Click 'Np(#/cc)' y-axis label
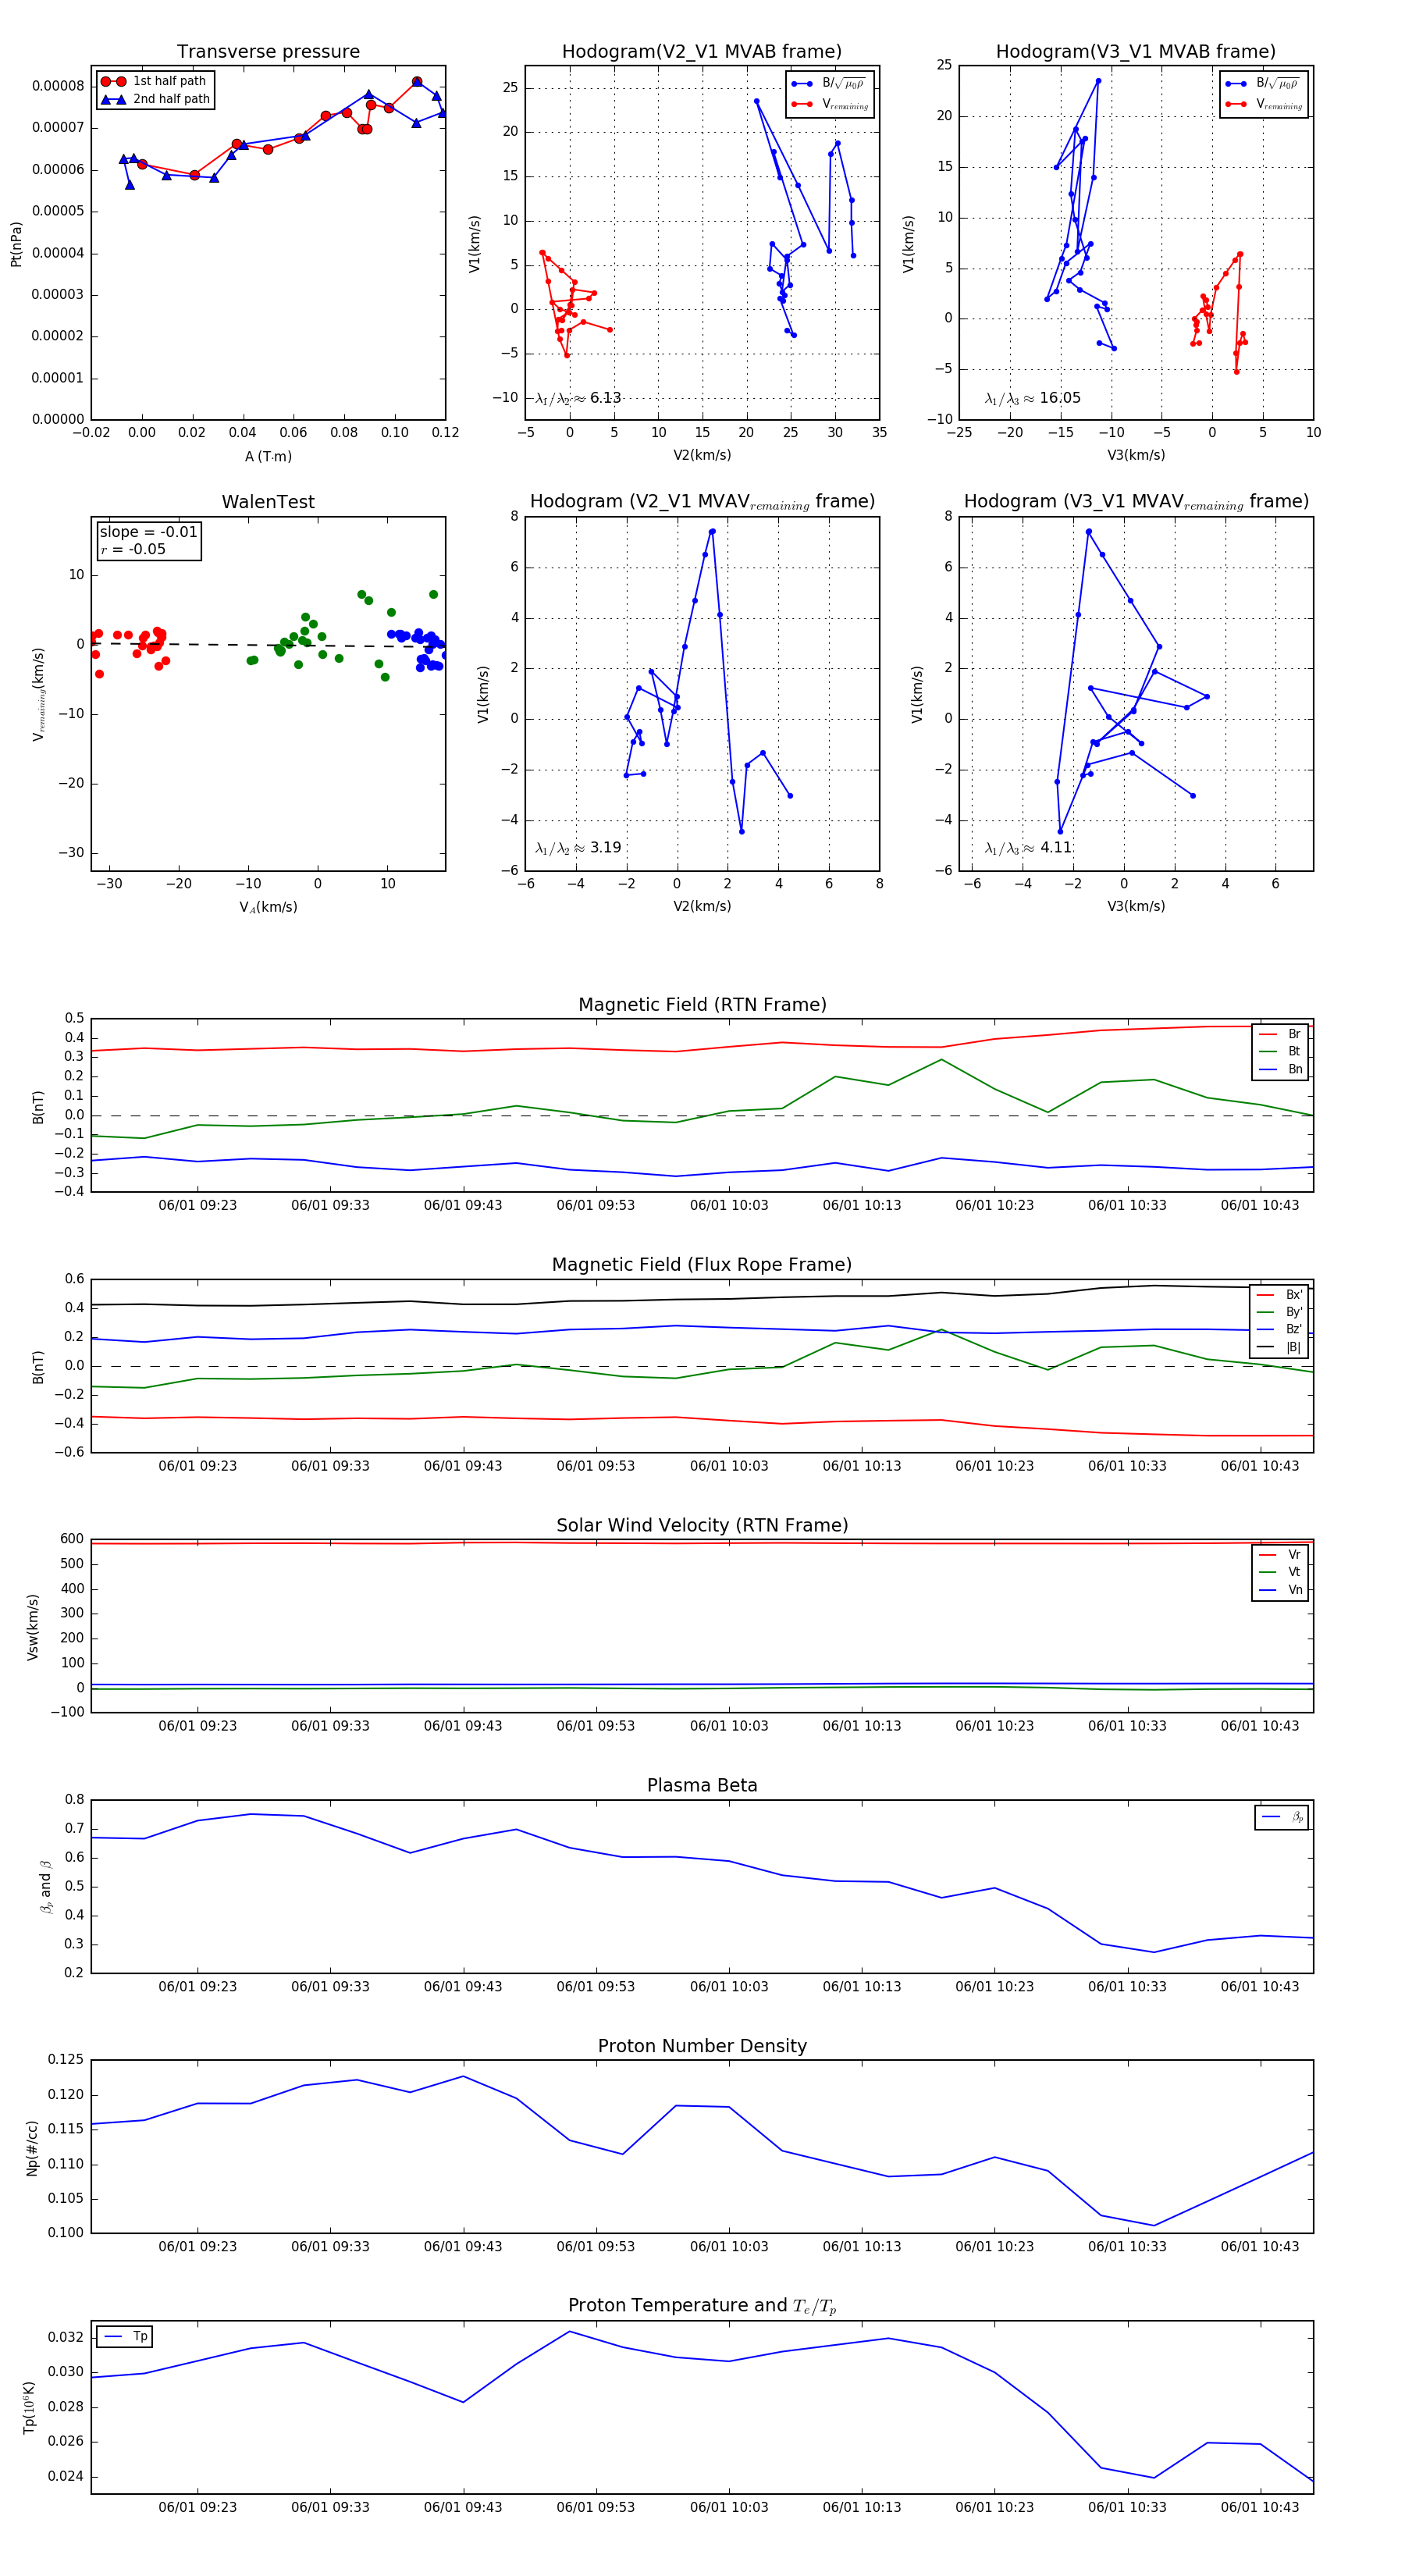 [x=32, y=2147]
